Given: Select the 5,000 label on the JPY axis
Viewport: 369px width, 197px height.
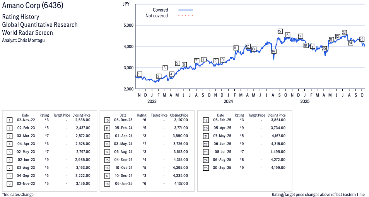Looking at the screenshot, I should tap(128, 25).
